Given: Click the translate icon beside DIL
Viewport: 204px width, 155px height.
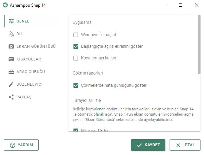Looking at the screenshot, I should 11,34.
